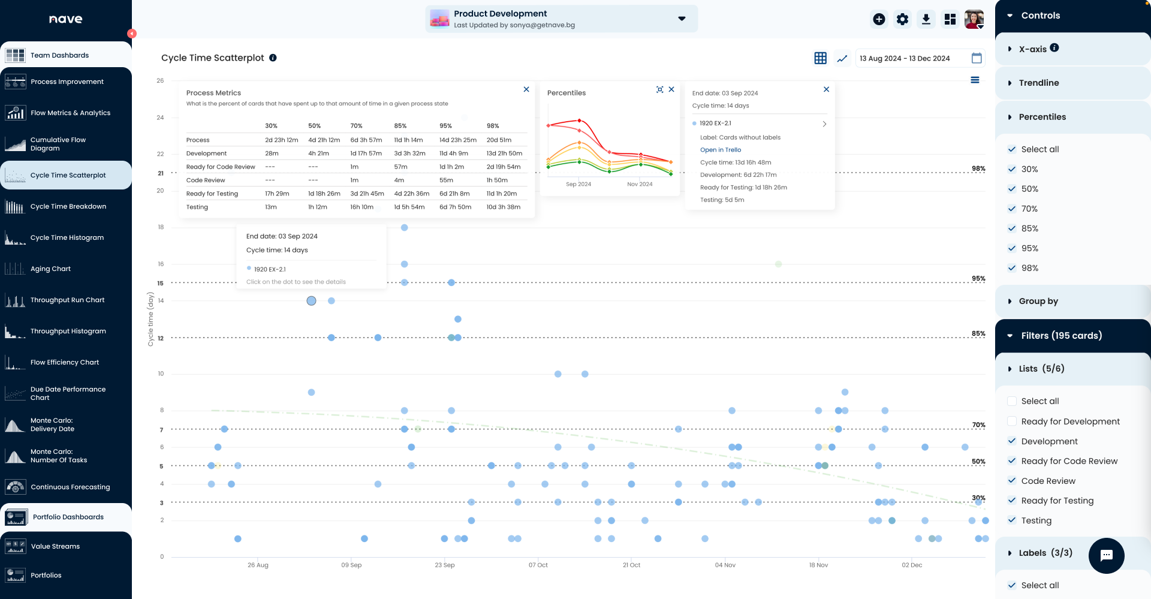Viewport: 1151px width, 599px height.
Task: Uncheck the 98% percentile option
Action: tap(1012, 268)
